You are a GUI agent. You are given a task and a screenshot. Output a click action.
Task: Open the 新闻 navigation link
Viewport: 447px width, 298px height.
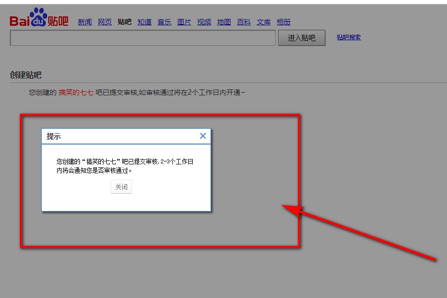tap(84, 22)
